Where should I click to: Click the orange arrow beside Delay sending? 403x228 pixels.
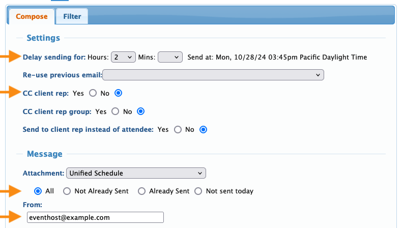click(x=10, y=56)
